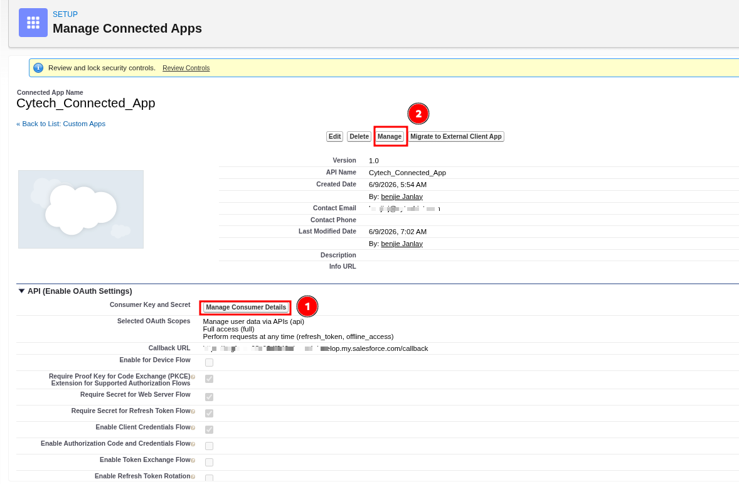
Task: Click the Delete button
Action: tap(359, 136)
